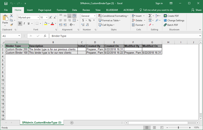
Task: Decrease font size with smaller A icon
Action: 55,17
